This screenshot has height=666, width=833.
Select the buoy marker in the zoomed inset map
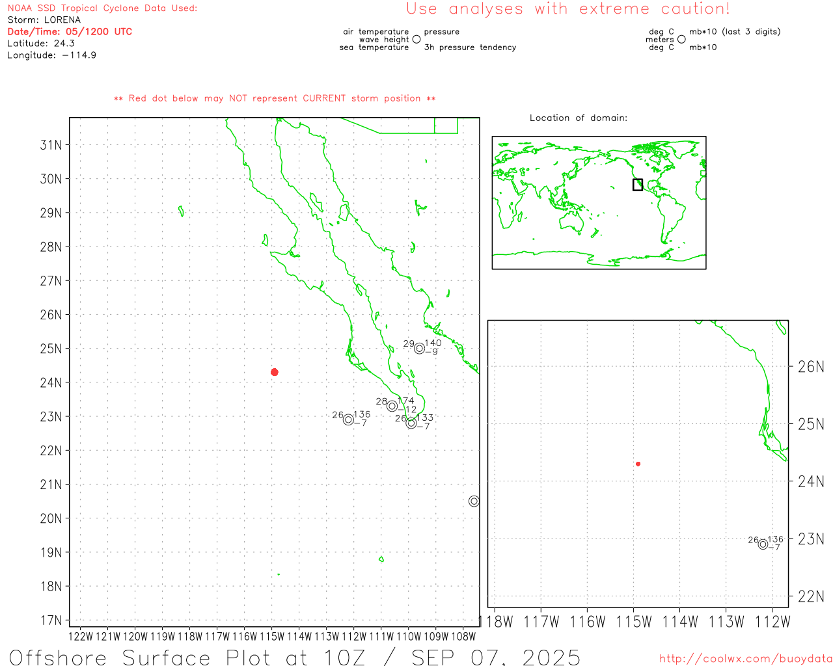pos(763,544)
